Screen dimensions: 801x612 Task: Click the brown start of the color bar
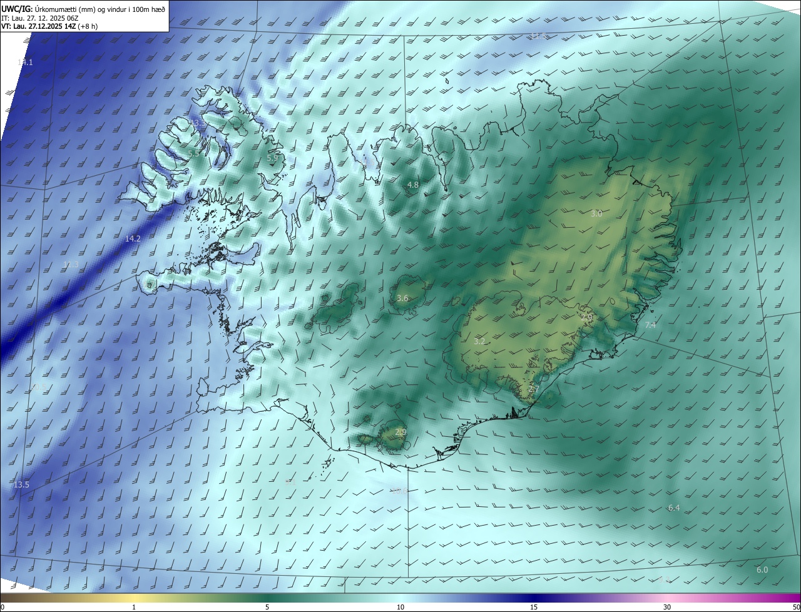click(x=13, y=598)
